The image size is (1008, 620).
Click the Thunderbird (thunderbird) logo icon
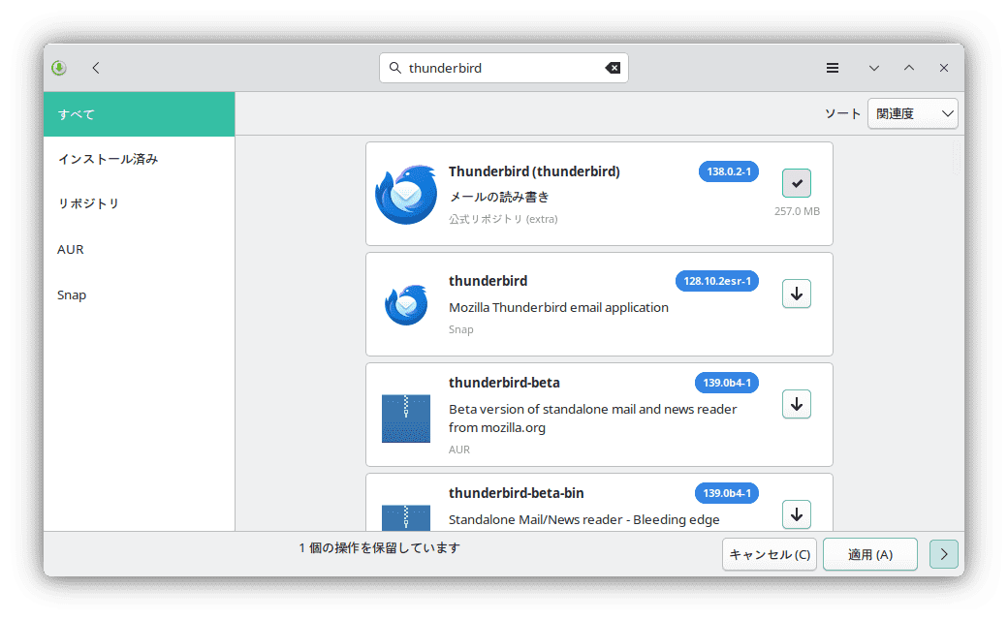[406, 194]
